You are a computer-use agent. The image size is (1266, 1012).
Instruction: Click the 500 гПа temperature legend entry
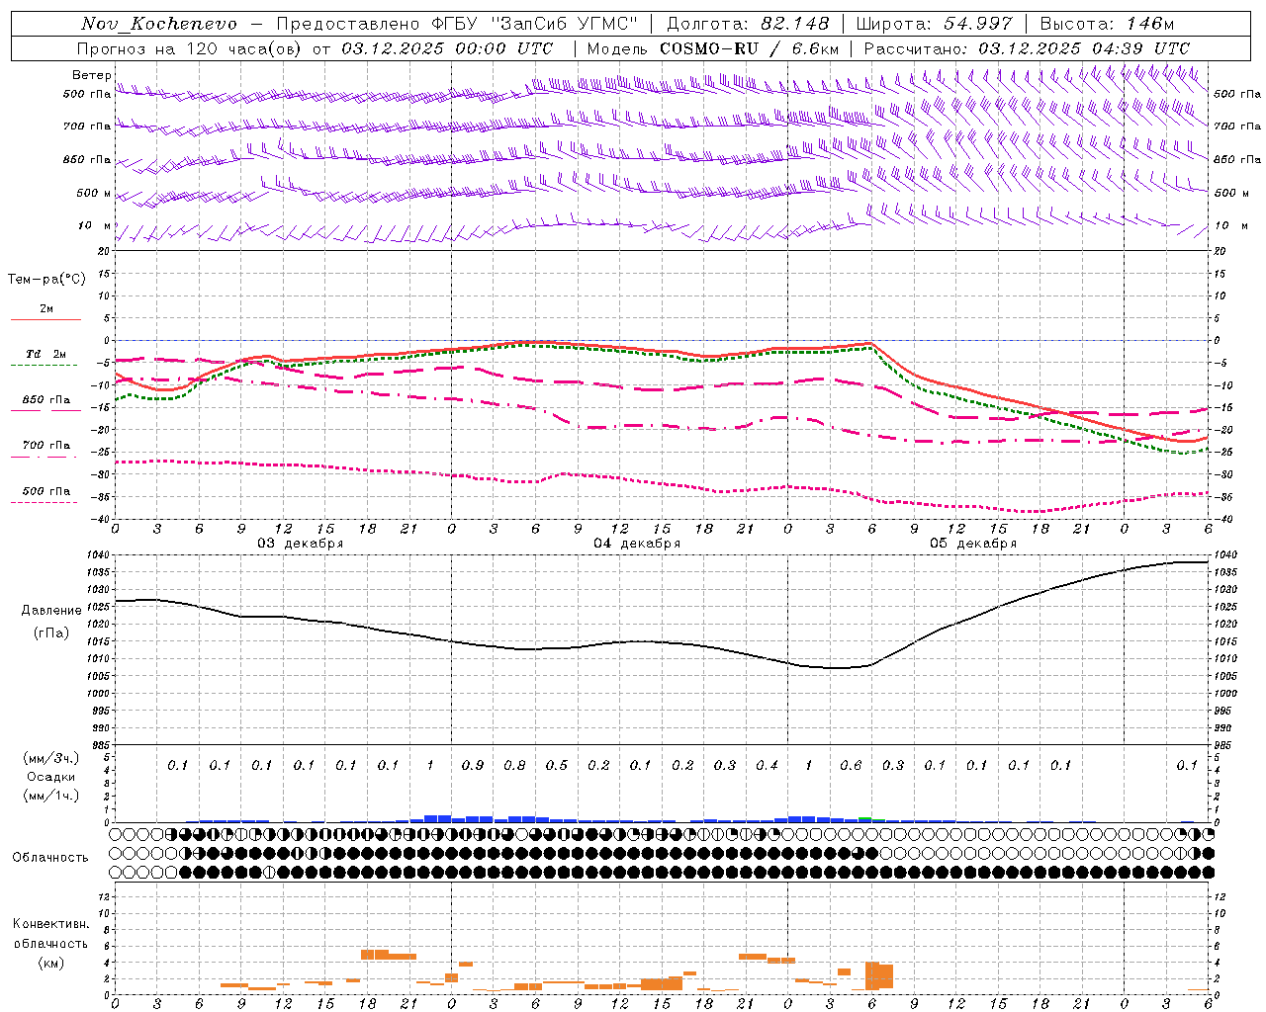coord(46,491)
